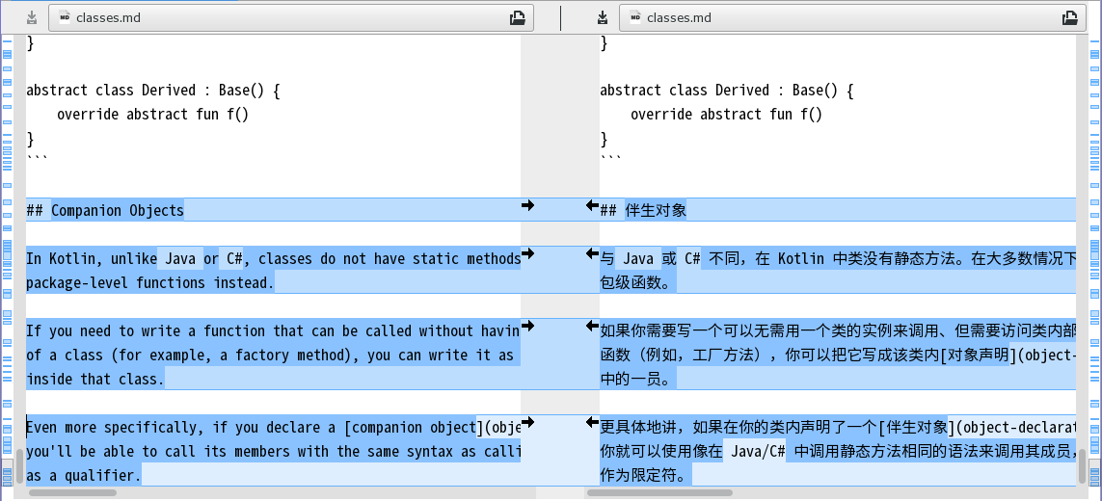Image resolution: width=1102 pixels, height=501 pixels.
Task: Click the 'inside that class.' line
Action: pos(94,379)
